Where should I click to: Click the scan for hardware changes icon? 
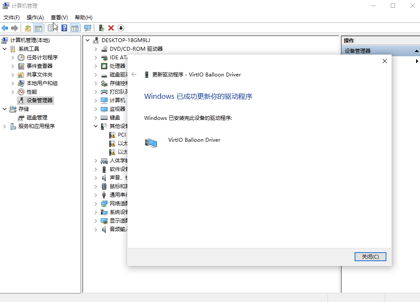(x=88, y=28)
